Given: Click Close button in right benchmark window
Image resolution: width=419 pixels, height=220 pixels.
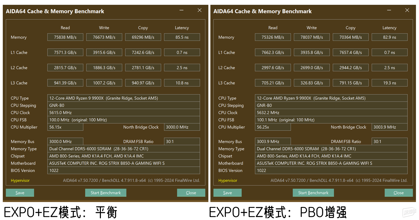Looking at the screenshot, I should [398, 193].
